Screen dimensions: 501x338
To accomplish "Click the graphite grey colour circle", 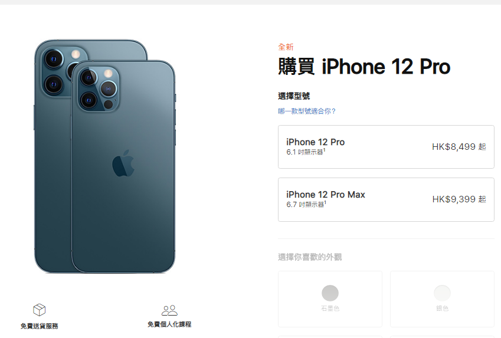I will 330,293.
